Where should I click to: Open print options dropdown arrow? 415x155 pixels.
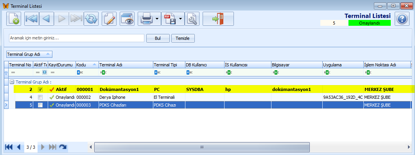point(157,19)
